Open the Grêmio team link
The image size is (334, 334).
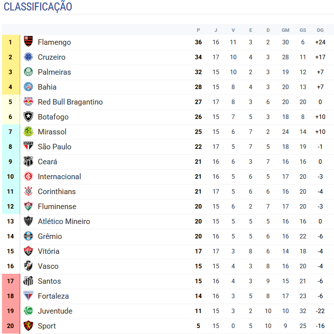coord(50,236)
